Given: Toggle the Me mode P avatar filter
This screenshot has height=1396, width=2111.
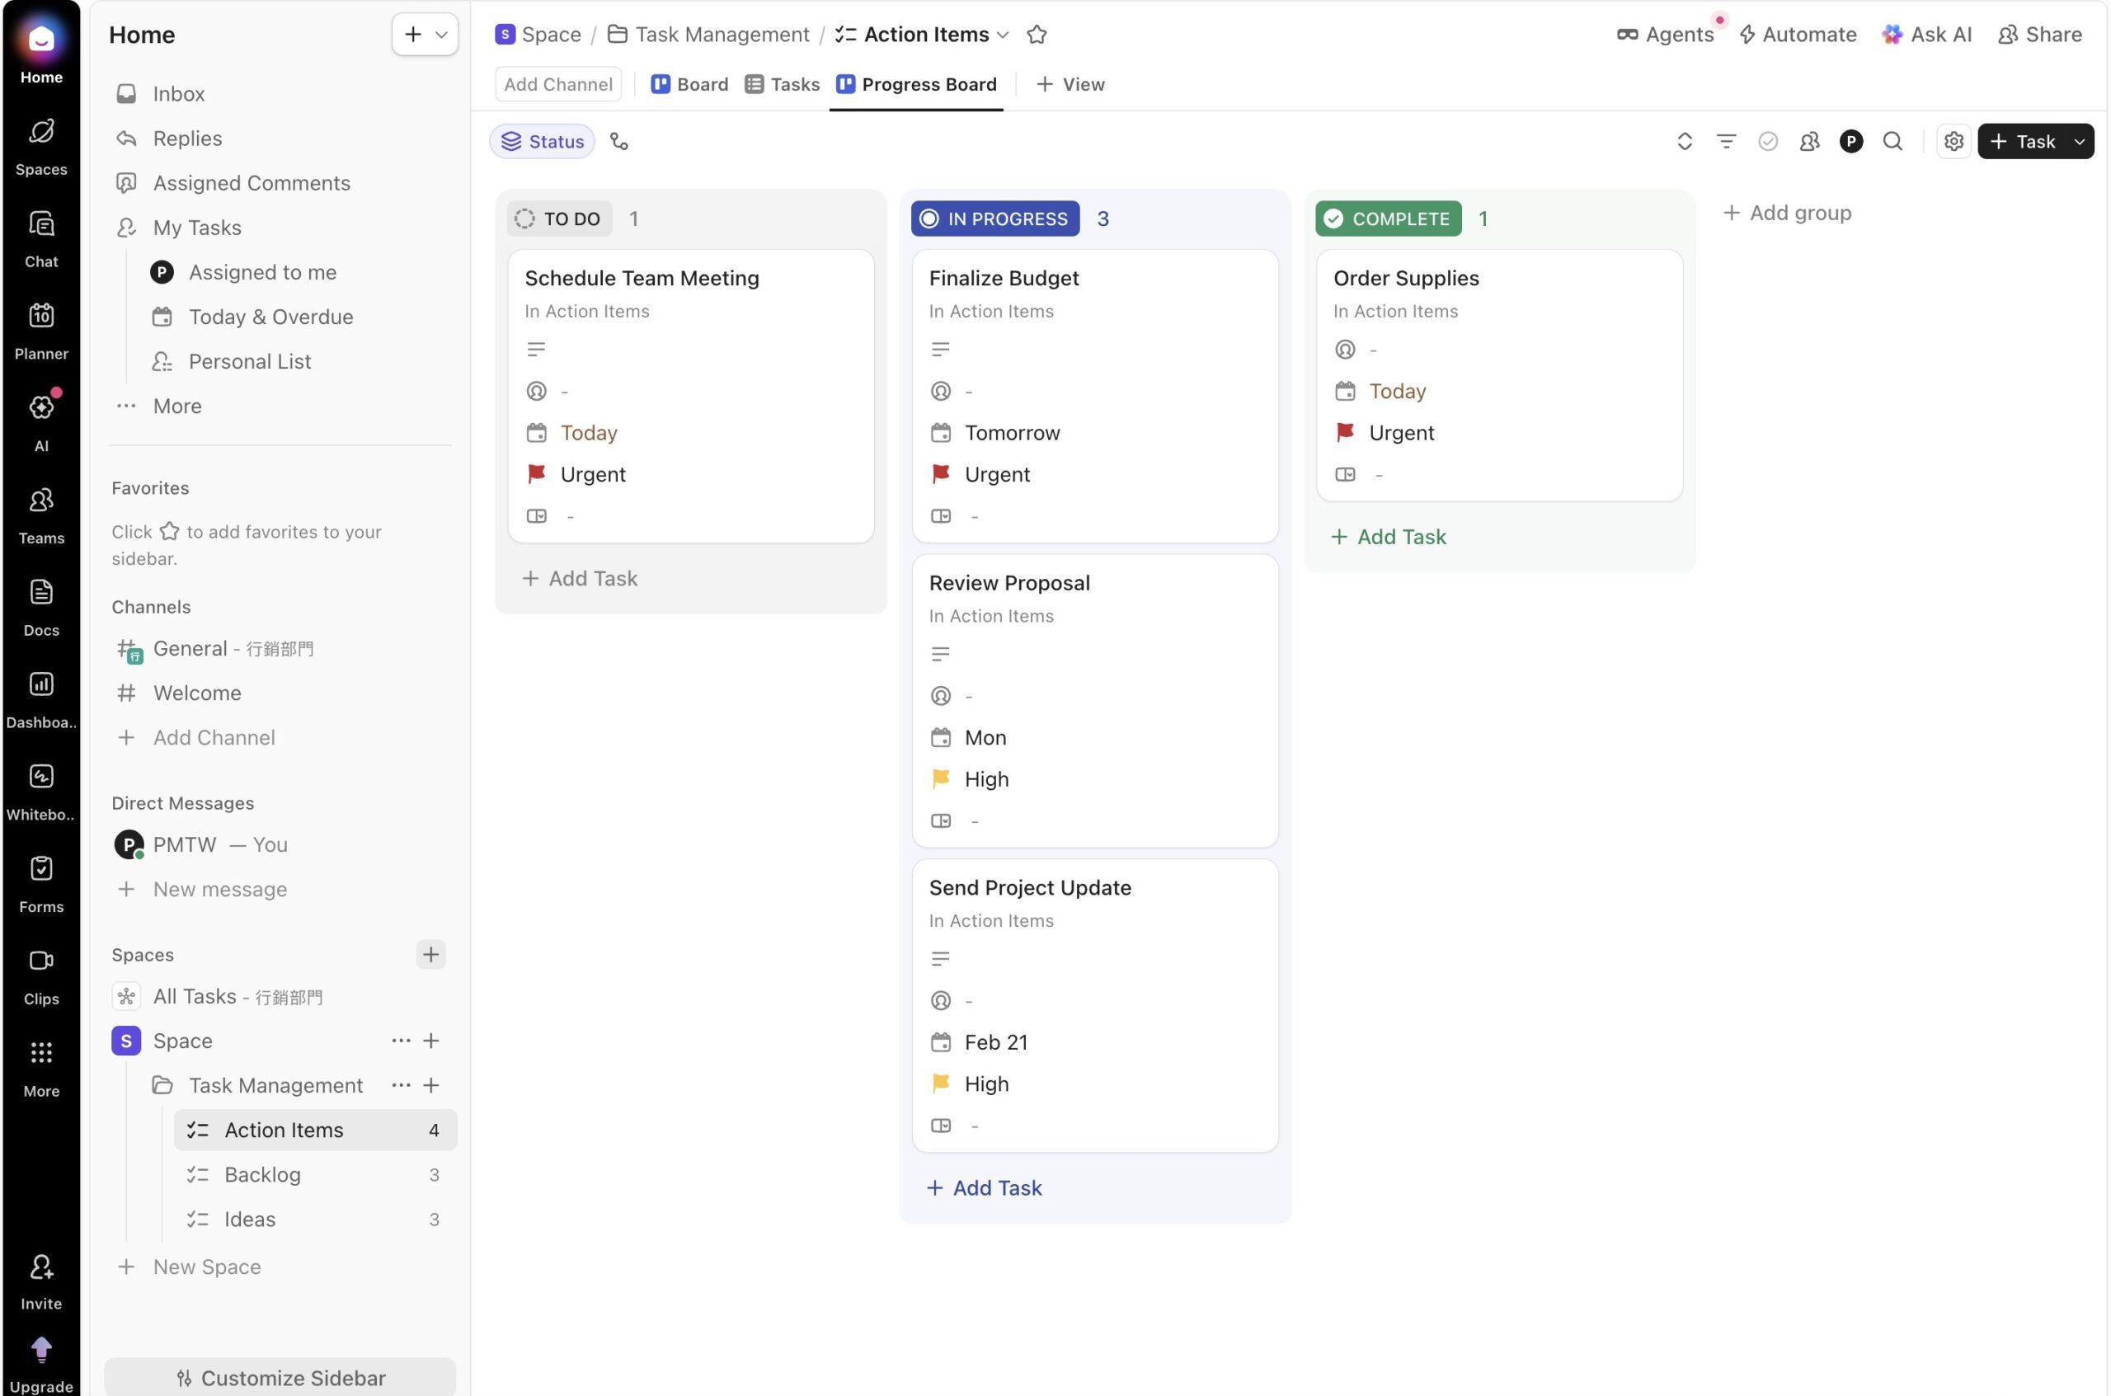Looking at the screenshot, I should point(1850,141).
